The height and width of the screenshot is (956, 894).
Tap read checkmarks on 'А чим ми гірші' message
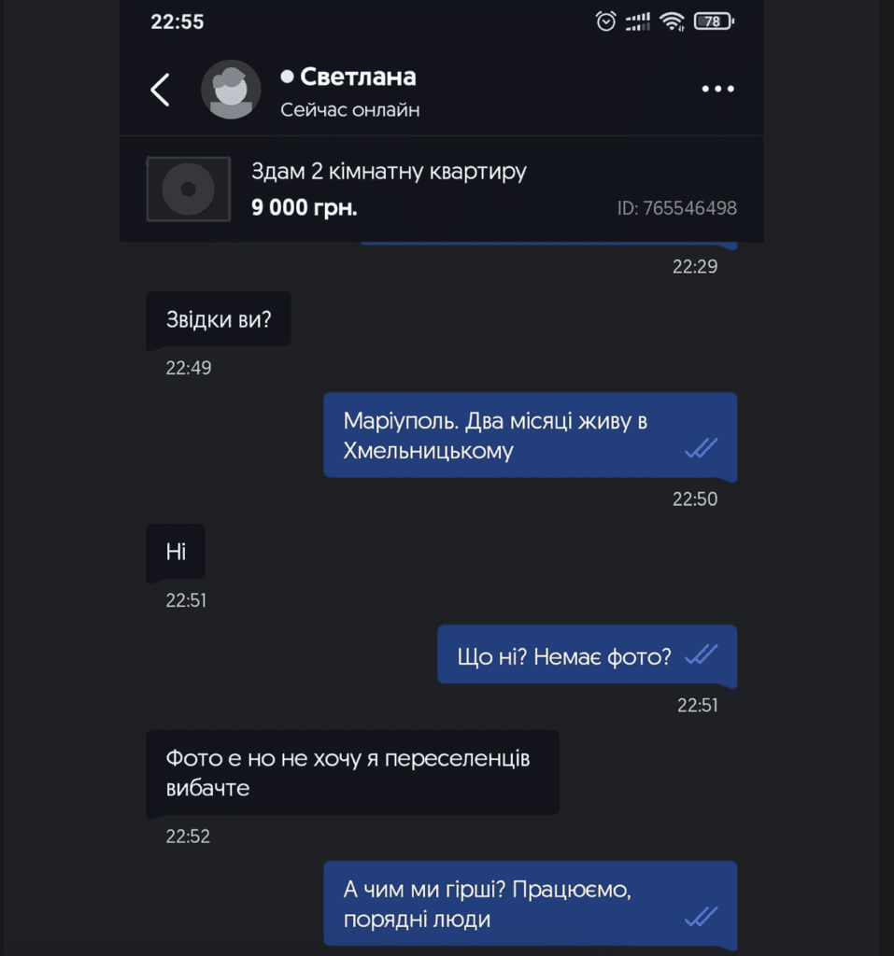pyautogui.click(x=701, y=918)
